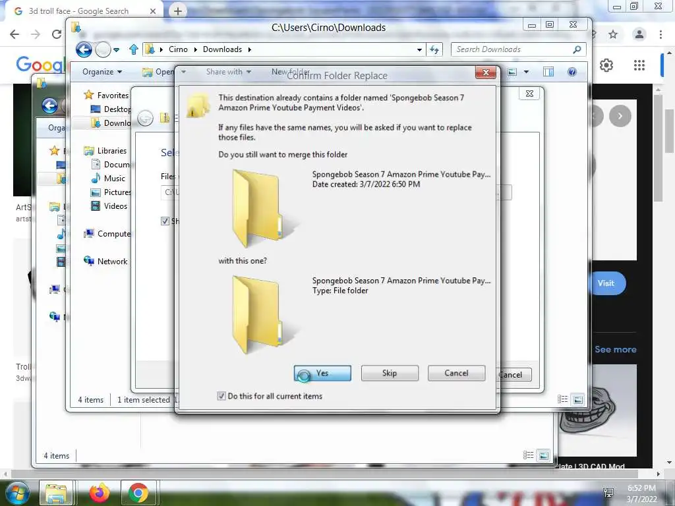Close the Confirm Folder Replace dialog
The image size is (675, 506).
[x=486, y=72]
